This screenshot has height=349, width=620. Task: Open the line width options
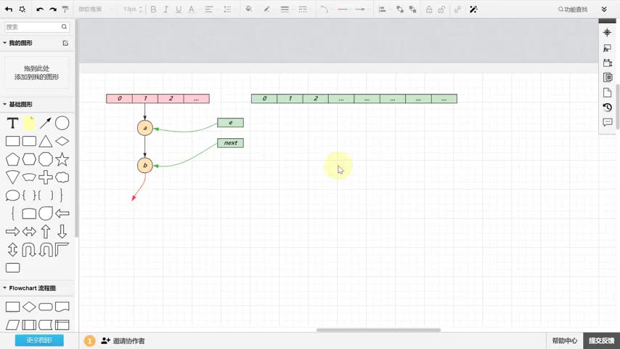coord(285,9)
